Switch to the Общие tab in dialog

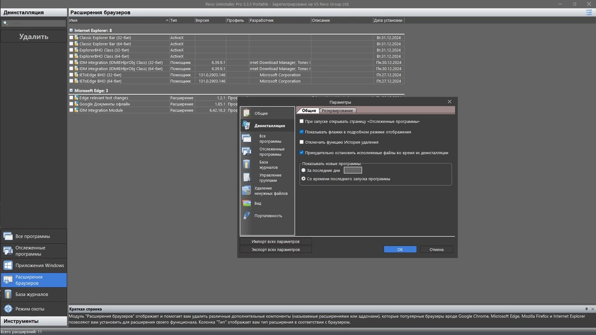(x=308, y=111)
